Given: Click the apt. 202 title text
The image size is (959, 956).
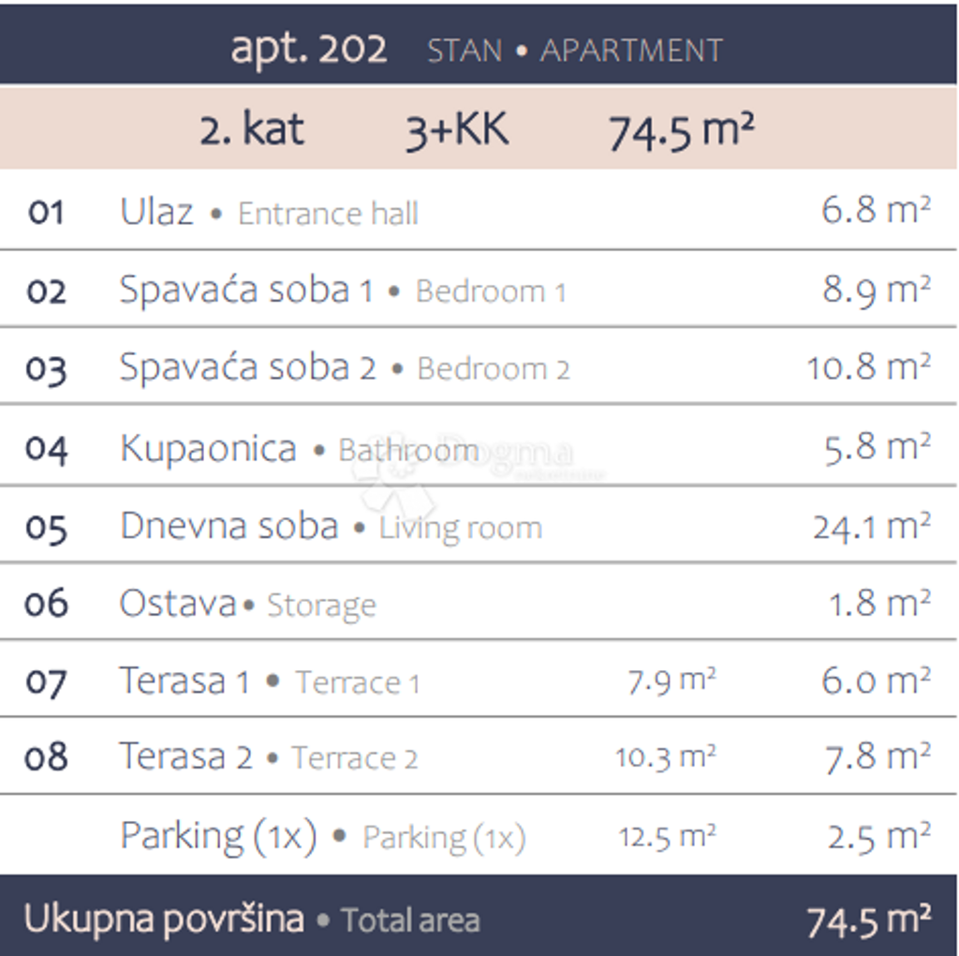Looking at the screenshot, I should [308, 49].
